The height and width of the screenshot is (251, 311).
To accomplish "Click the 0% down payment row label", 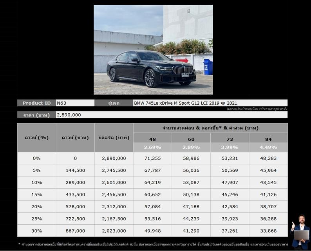I will tap(36, 158).
